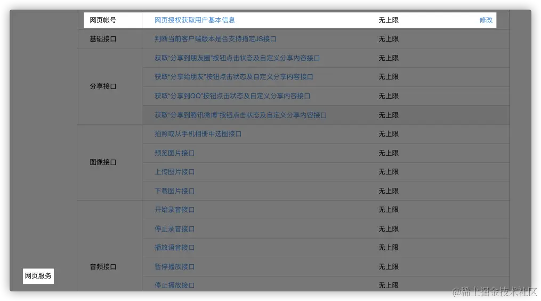Screen dimensions: 541x301
Task: Click 无上限 in the 下载图片接口 row
Action: tap(389, 191)
